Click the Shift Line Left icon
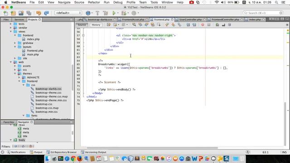This screenshot has height=163, width=290. point(188,25)
